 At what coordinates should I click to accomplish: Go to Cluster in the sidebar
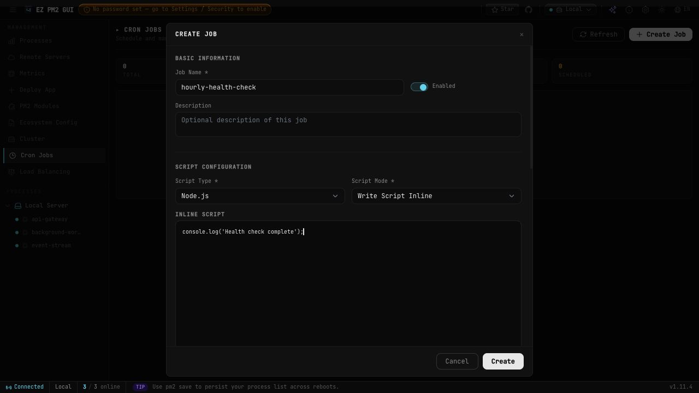point(55,139)
